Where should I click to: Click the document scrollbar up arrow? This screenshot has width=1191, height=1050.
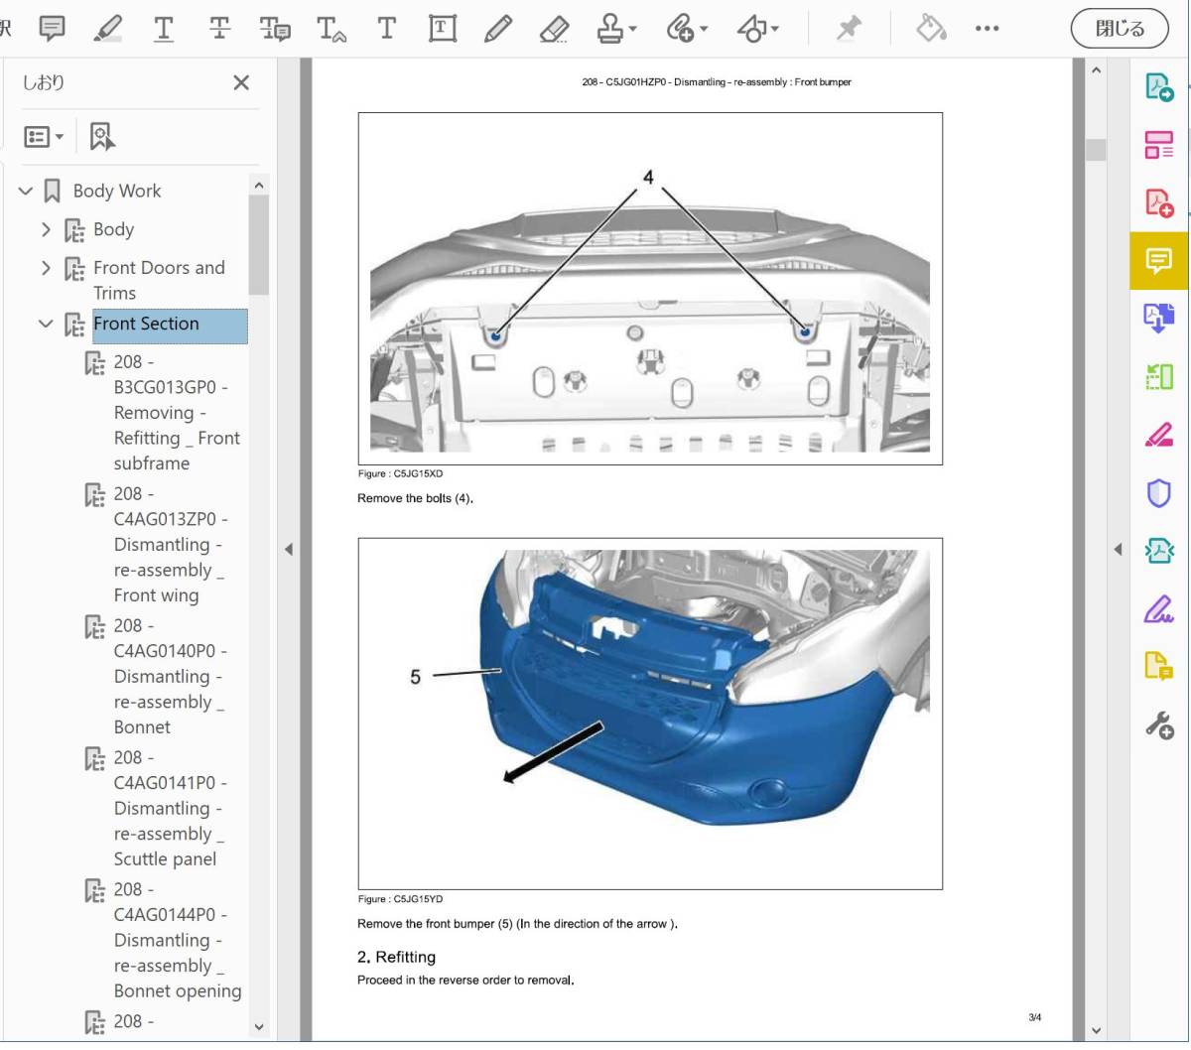(1096, 70)
